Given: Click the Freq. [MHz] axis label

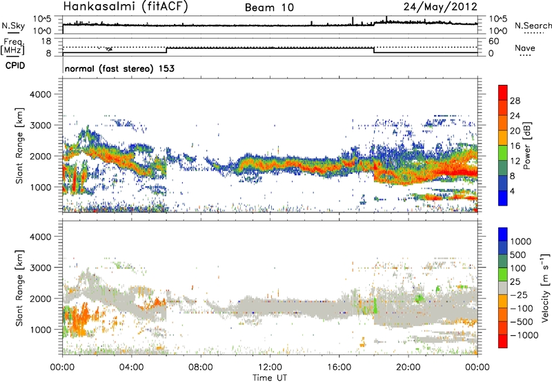Looking at the screenshot, I should [12, 47].
